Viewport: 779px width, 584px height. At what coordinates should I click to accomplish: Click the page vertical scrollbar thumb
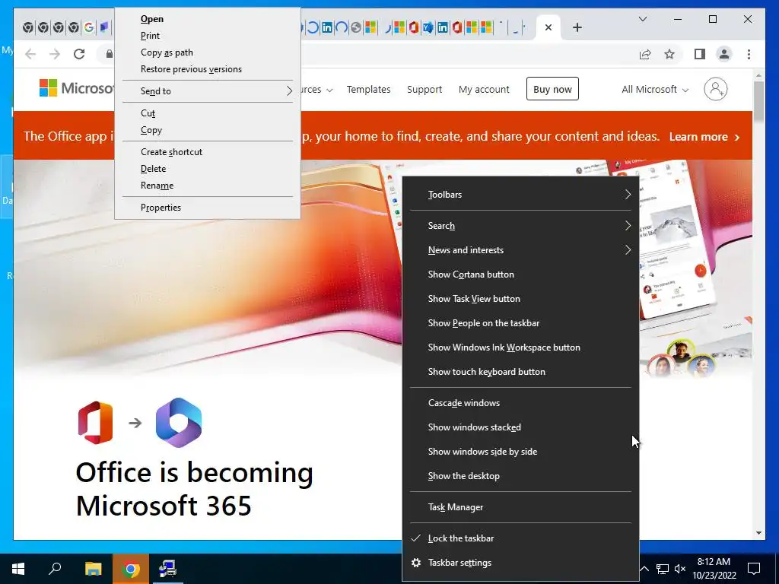pyautogui.click(x=758, y=101)
